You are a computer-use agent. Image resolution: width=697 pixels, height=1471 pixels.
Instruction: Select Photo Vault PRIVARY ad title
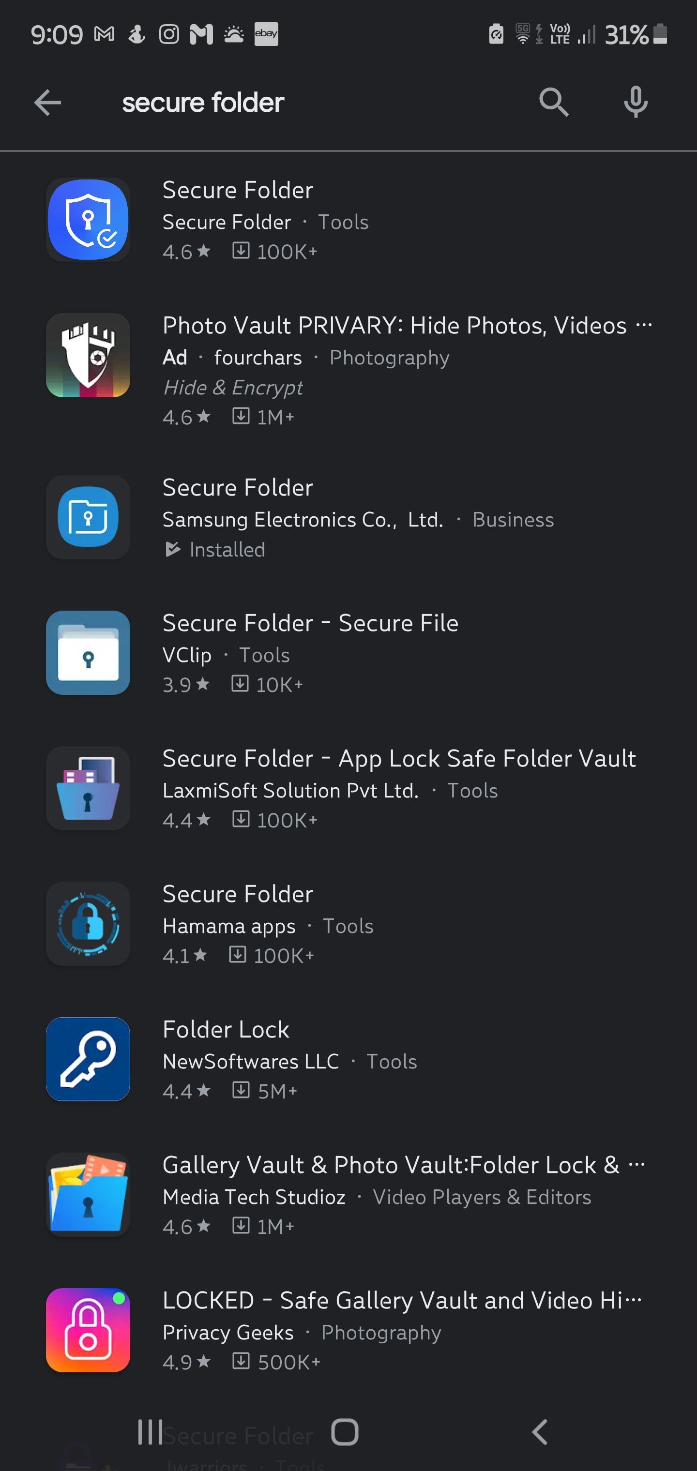[394, 326]
